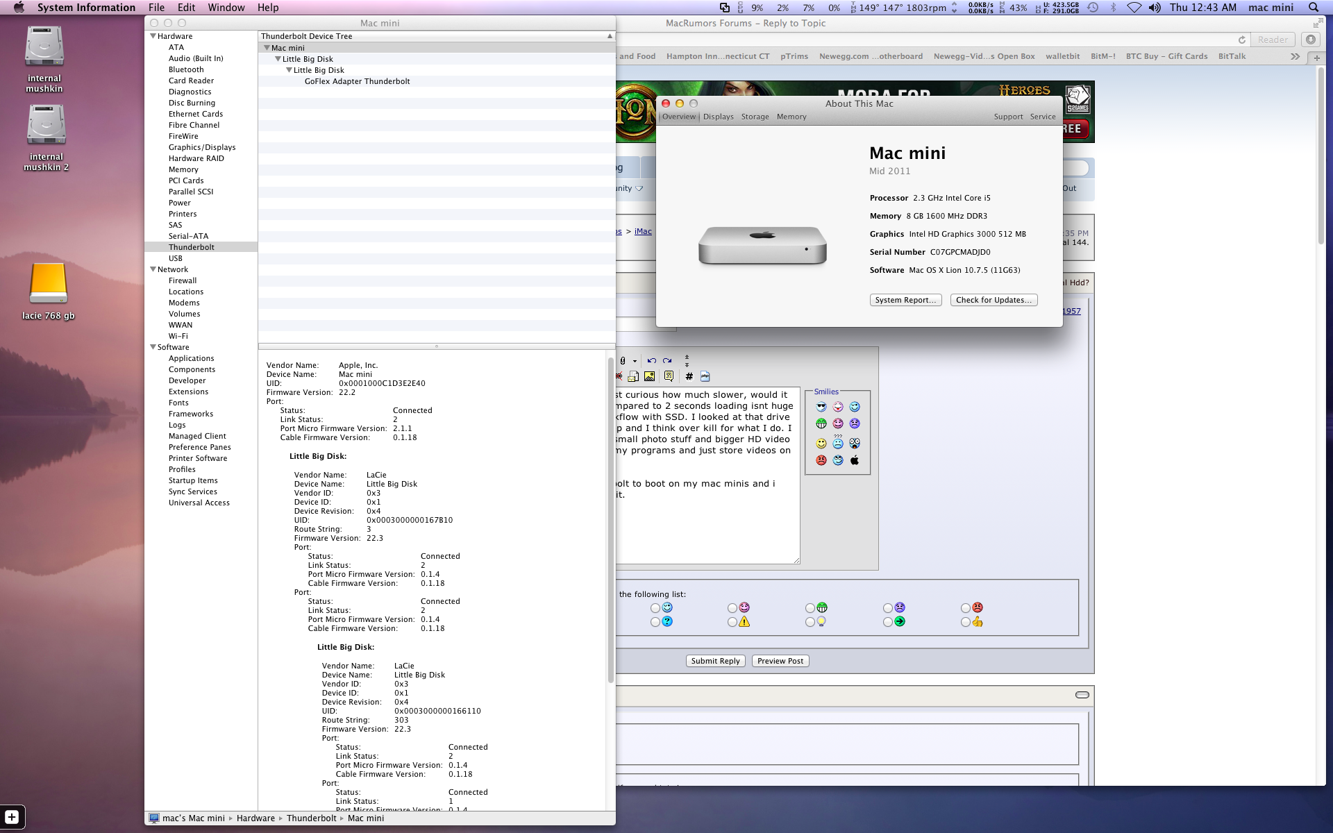Click the Preview Post button
This screenshot has width=1333, height=833.
point(780,661)
